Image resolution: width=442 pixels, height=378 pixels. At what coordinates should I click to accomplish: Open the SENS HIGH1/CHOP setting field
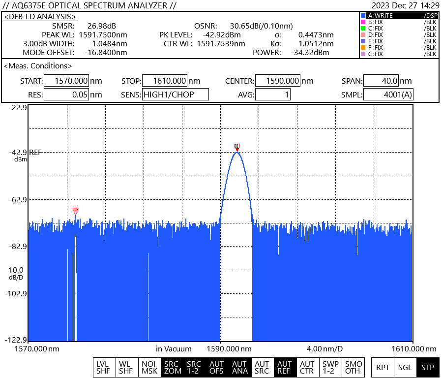coord(175,94)
